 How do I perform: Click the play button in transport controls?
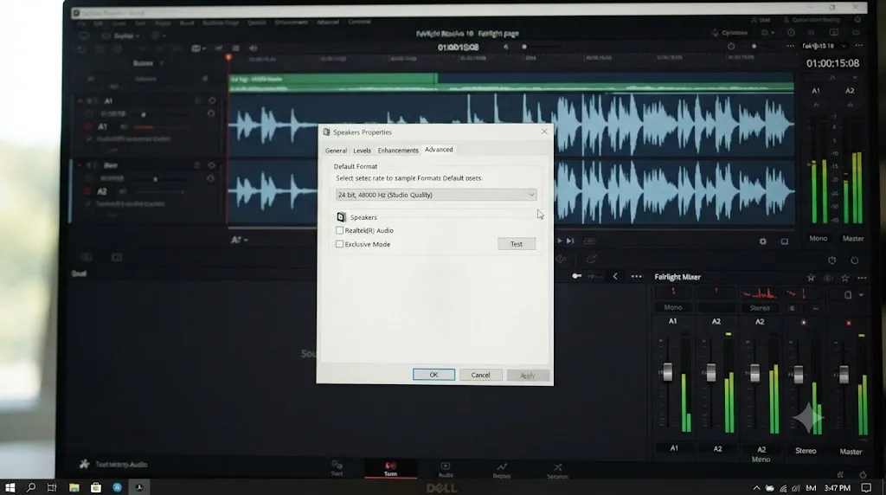(x=560, y=241)
